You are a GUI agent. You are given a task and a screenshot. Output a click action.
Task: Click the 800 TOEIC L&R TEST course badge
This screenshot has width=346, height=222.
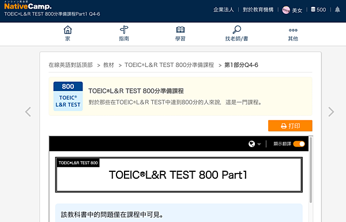(68, 96)
